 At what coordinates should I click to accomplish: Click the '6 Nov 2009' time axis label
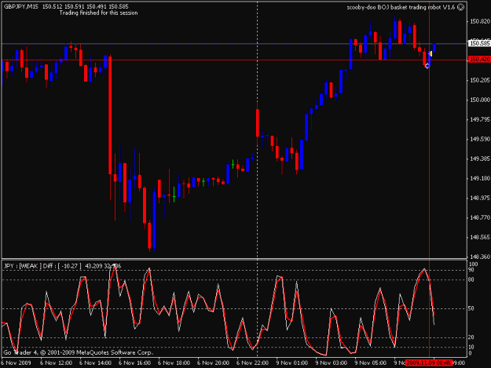(16, 363)
